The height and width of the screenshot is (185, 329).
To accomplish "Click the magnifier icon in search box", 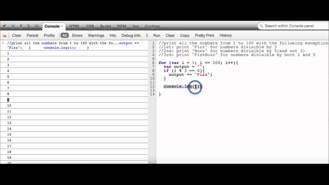I will [x=261, y=26].
